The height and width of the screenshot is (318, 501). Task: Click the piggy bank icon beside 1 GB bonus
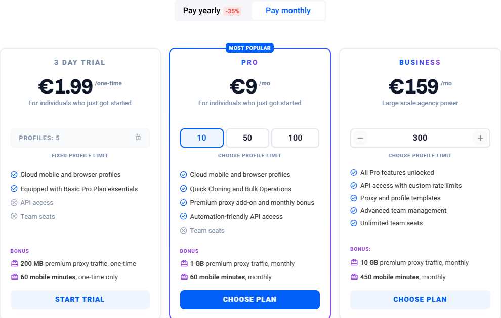[x=184, y=263]
